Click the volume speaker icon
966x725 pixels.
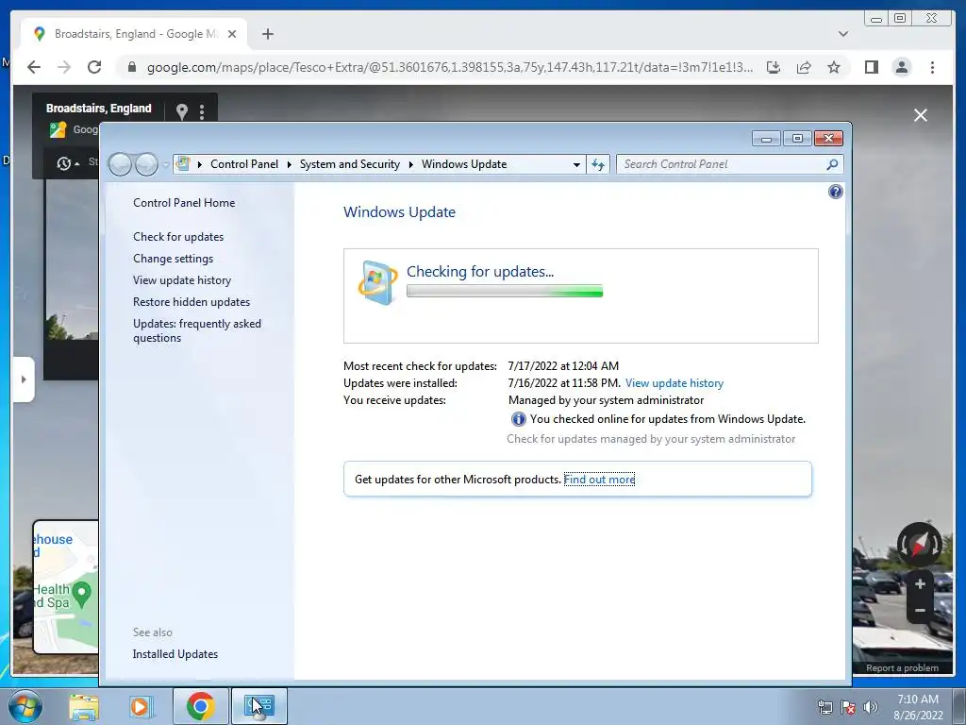[x=870, y=707]
